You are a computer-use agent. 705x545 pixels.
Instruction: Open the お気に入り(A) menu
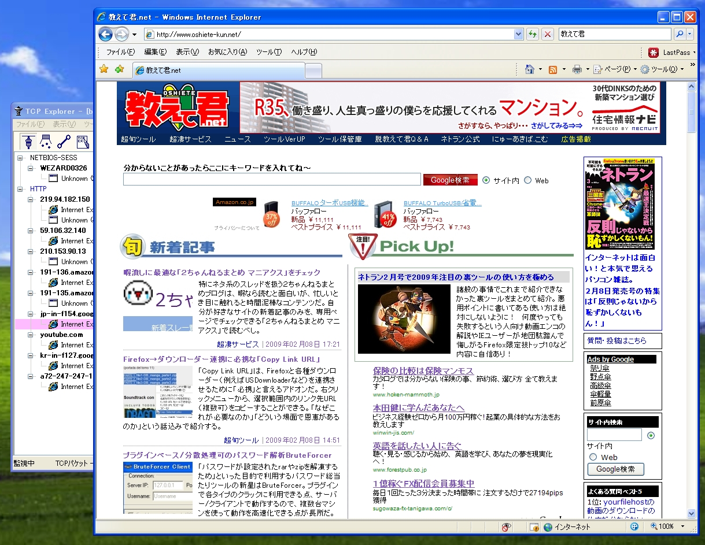227,52
